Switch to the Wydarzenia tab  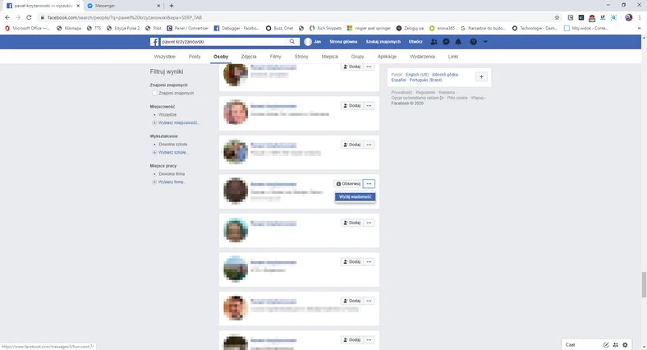(422, 57)
